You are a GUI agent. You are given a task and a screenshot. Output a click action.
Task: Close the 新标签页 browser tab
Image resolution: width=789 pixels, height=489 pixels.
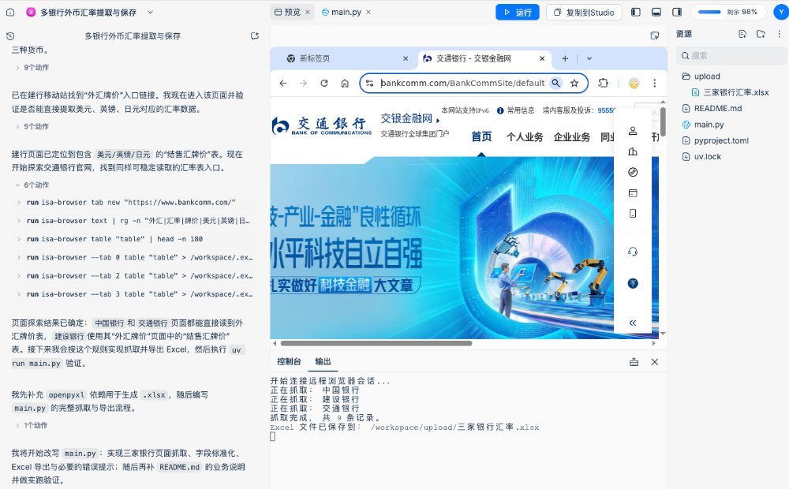point(406,58)
